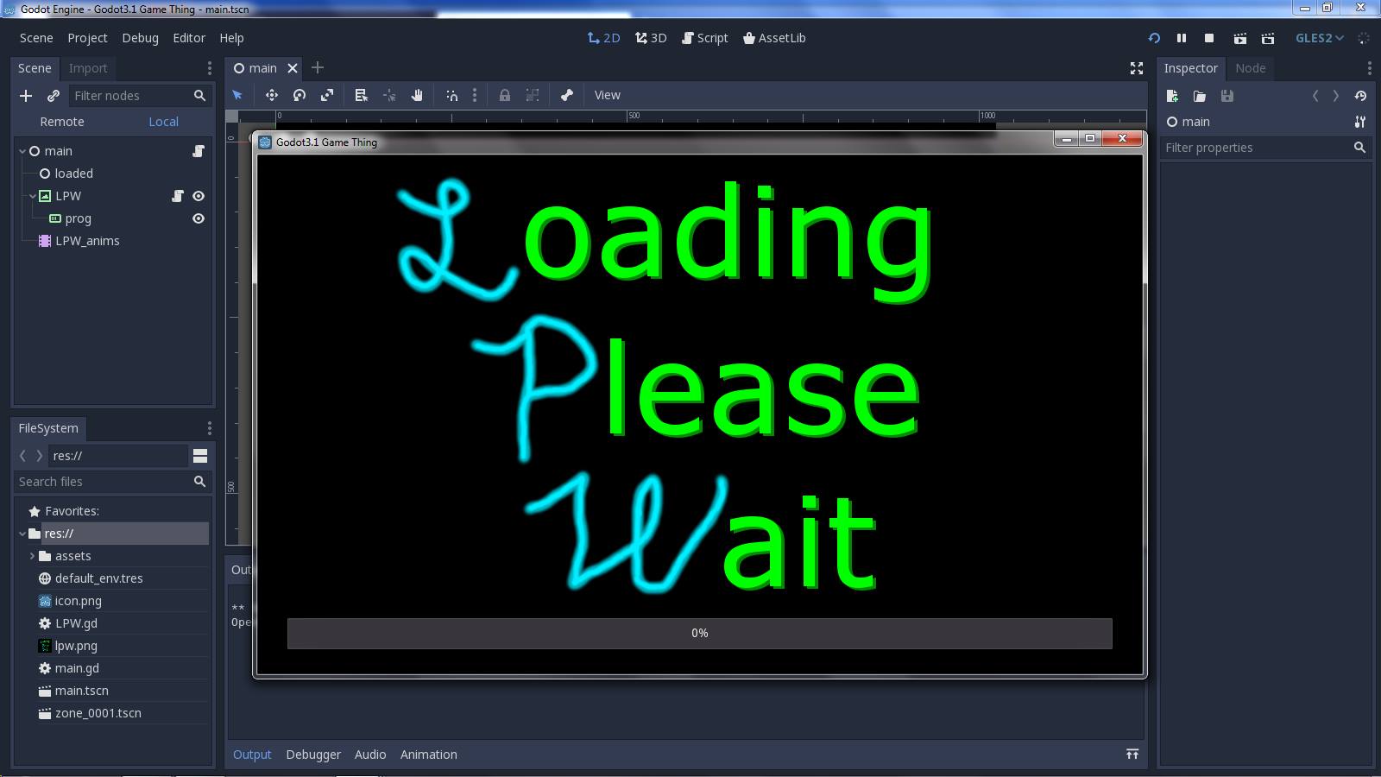This screenshot has width=1381, height=777.
Task: Select the Move mode tool in viewport toolbar
Action: [271, 95]
